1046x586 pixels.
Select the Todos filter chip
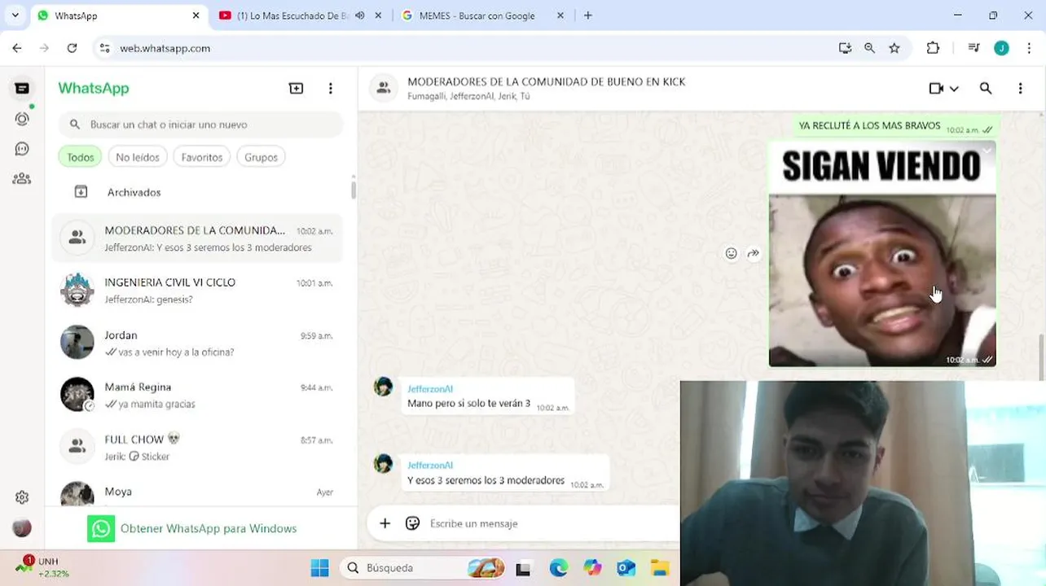coord(80,157)
